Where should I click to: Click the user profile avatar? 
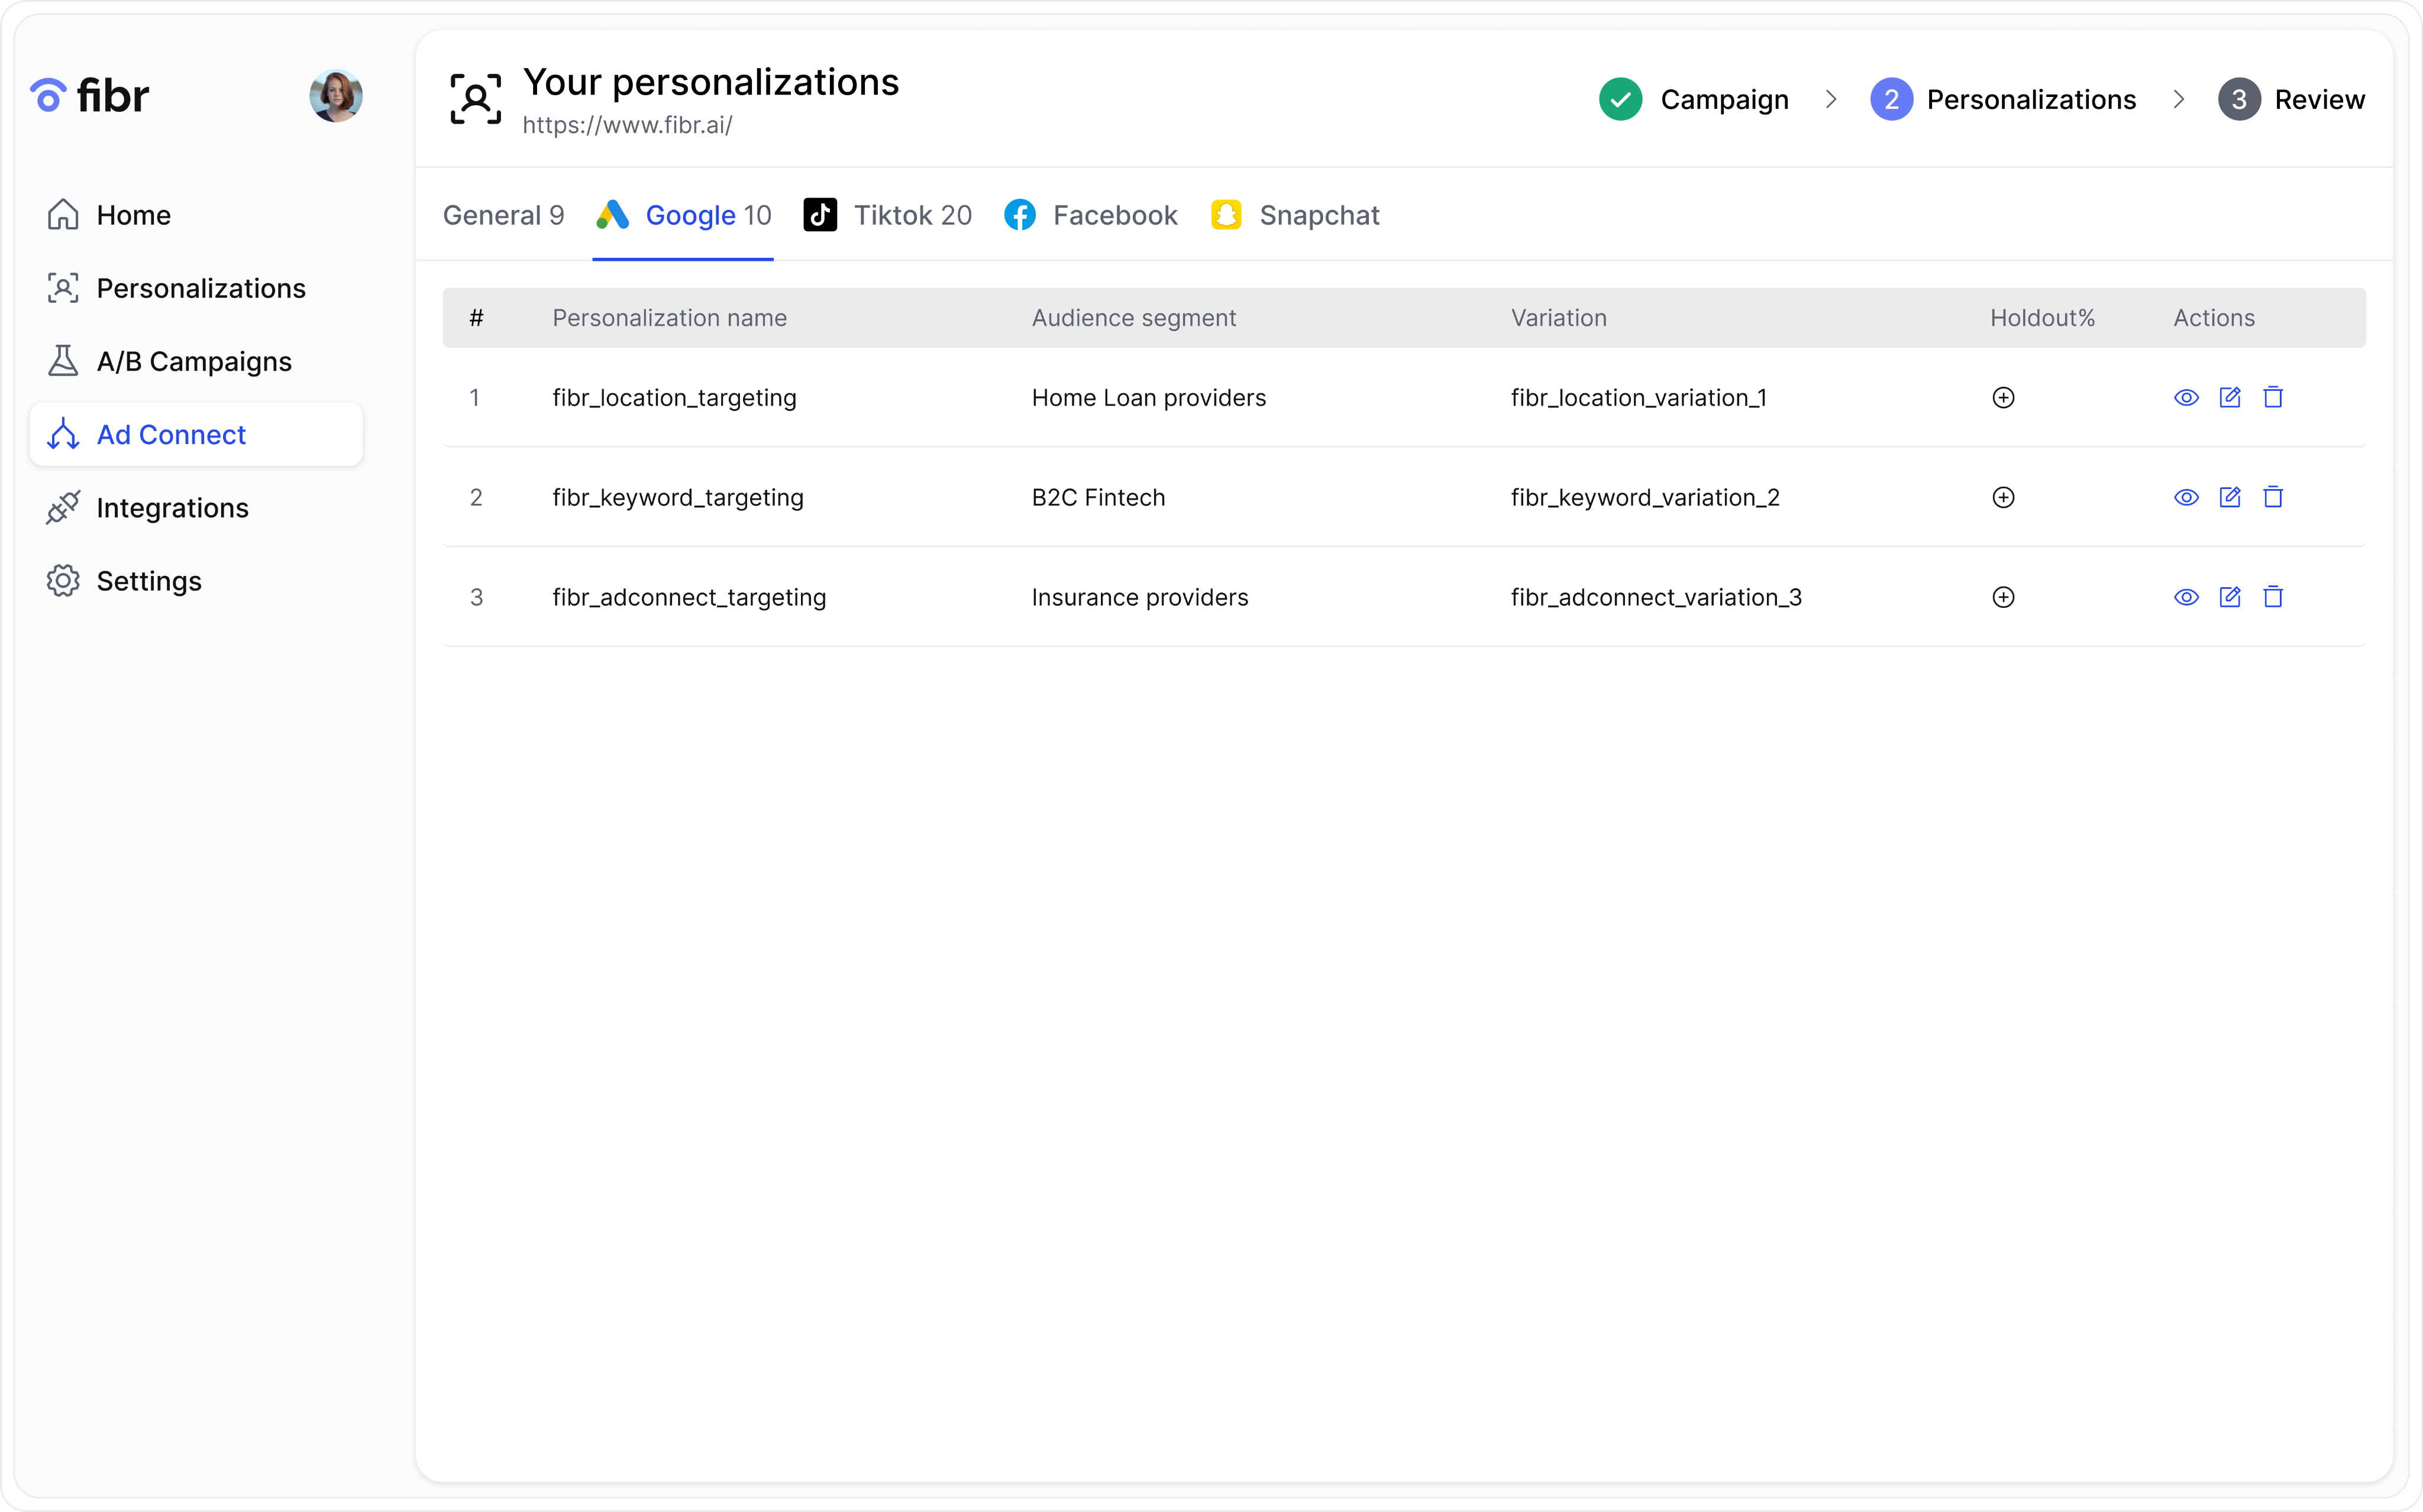[335, 95]
